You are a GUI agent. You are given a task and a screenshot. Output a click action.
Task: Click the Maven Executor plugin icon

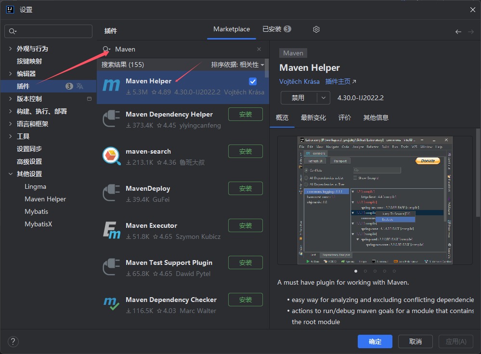111,230
